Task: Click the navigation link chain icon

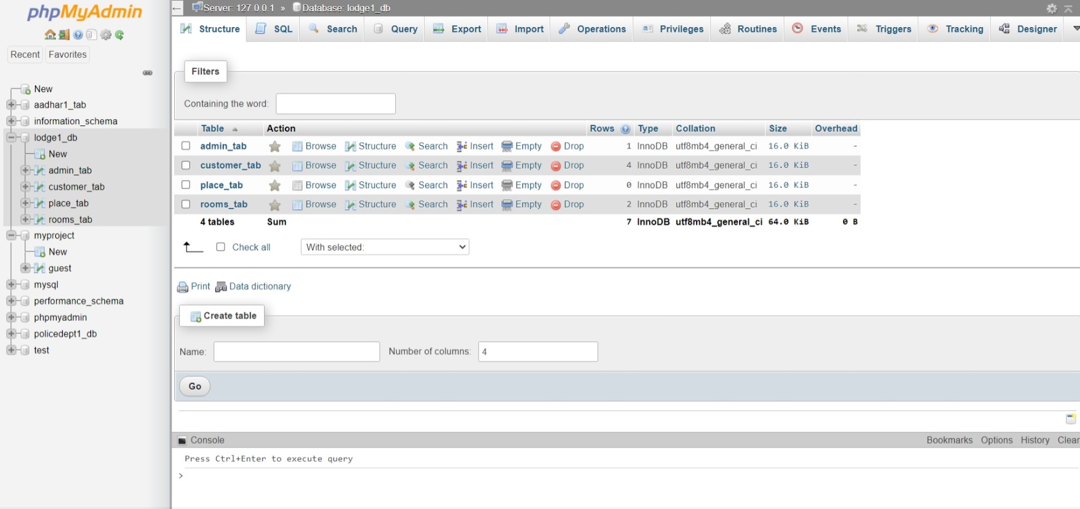Action: tap(148, 73)
